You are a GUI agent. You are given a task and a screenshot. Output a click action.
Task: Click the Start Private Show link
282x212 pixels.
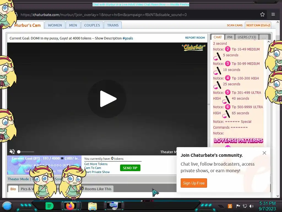[97, 172]
